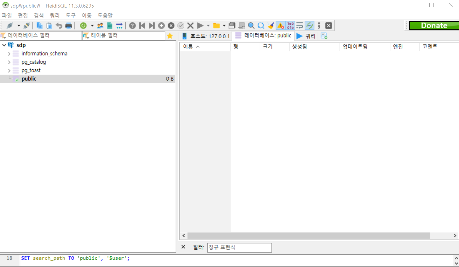Open the 도구 menu
Viewport: 459px width, 267px height.
pyautogui.click(x=71, y=16)
